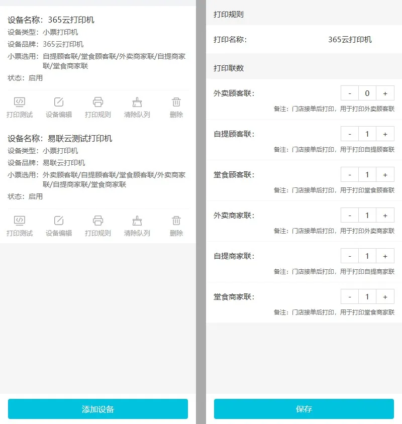Image resolution: width=402 pixels, height=424 pixels.
Task: Click the 外卖商家联 remark note text
Action: click(x=334, y=231)
